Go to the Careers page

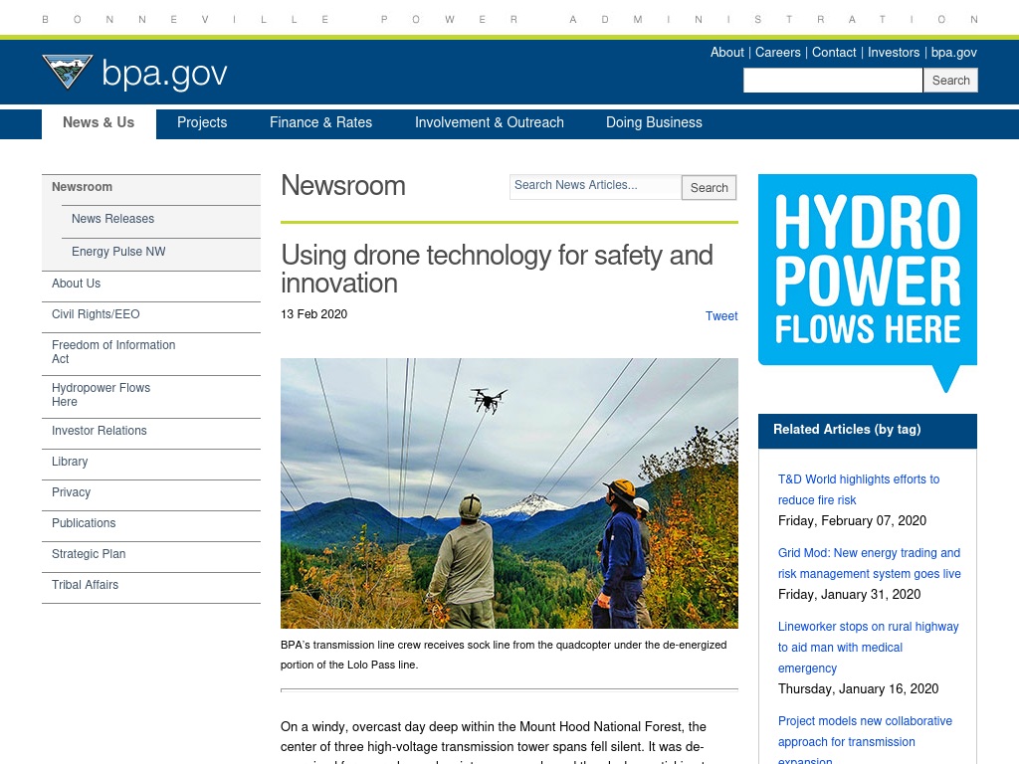[x=777, y=53]
